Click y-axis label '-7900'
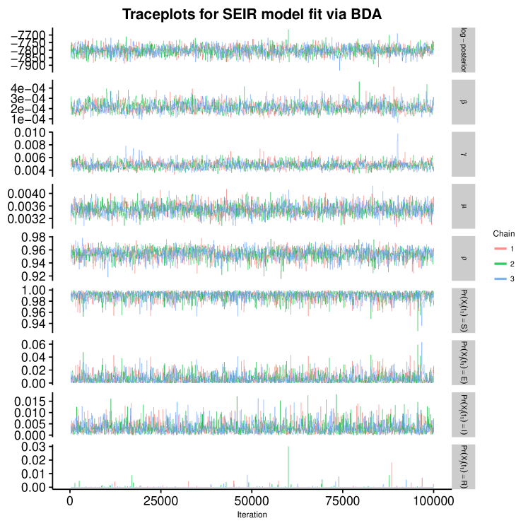528x528 pixels. [x=28, y=66]
